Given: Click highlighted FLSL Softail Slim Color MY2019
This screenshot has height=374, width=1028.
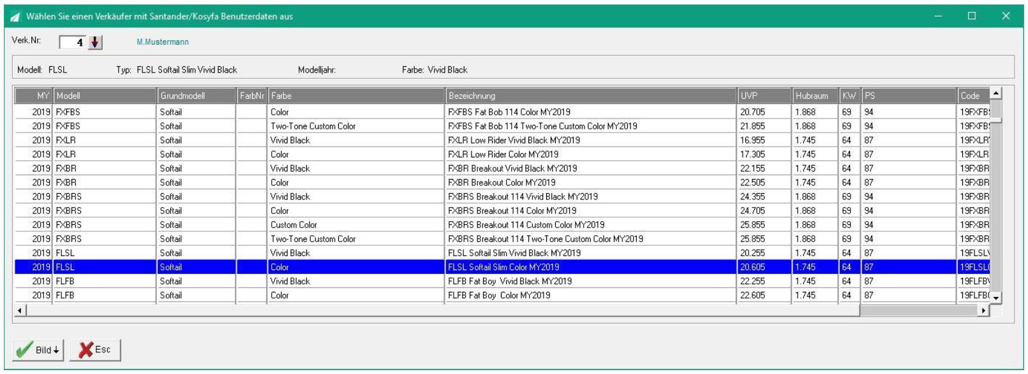Looking at the screenshot, I should coord(503,267).
